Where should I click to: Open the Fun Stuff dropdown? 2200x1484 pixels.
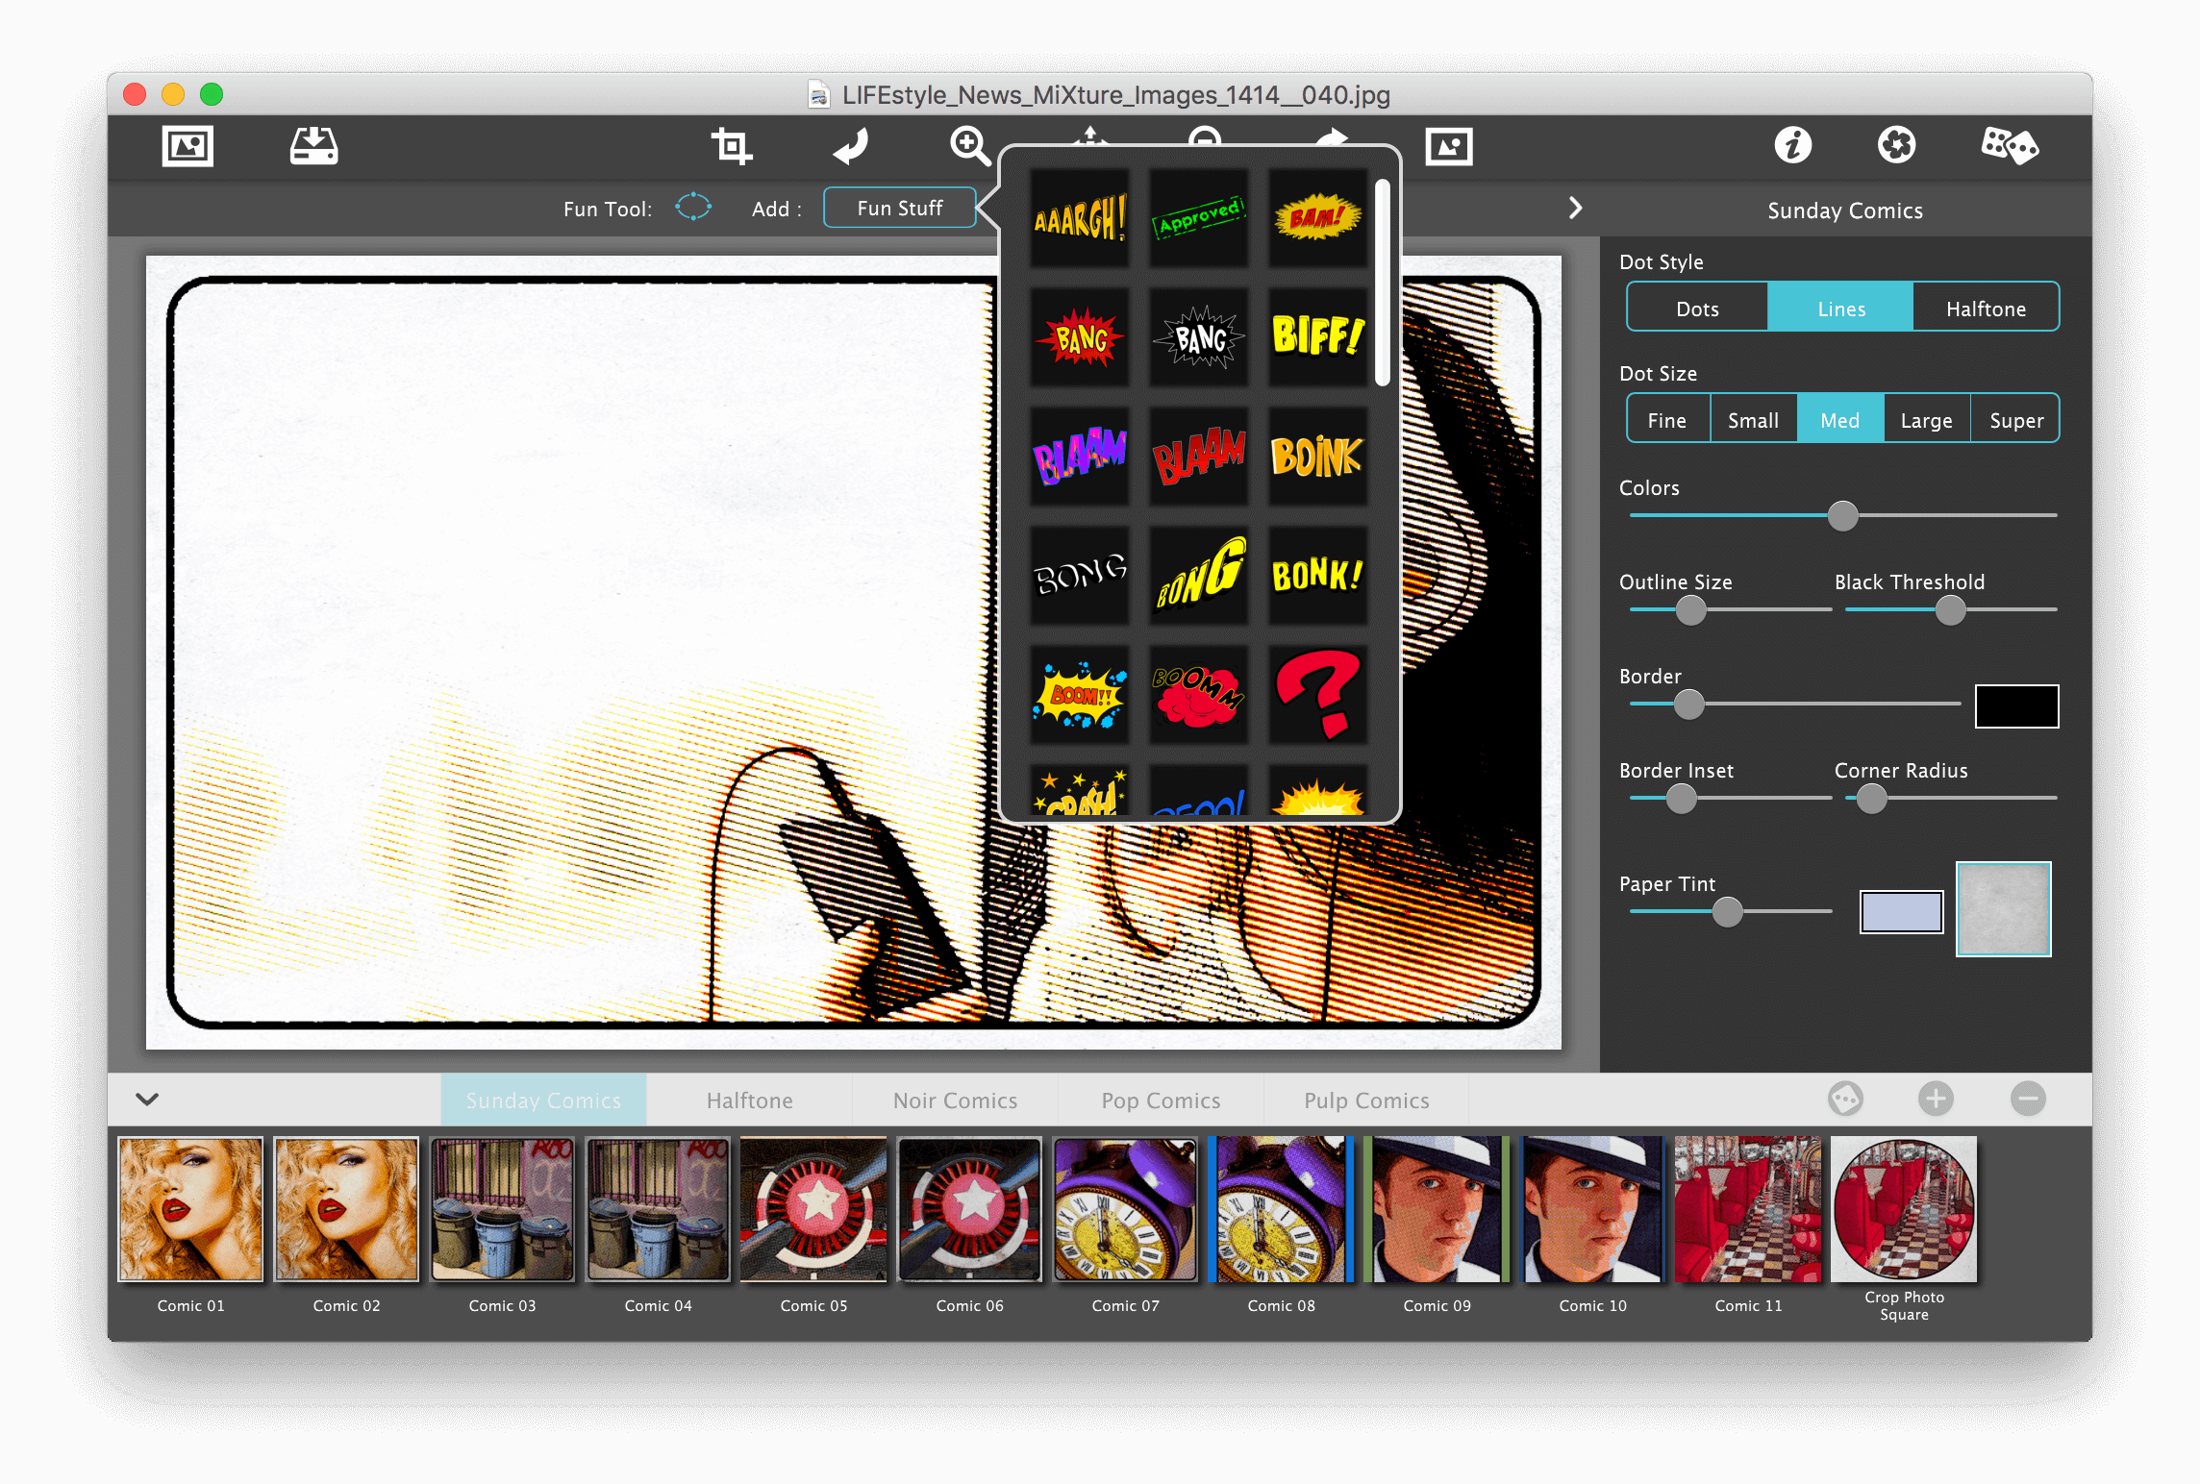coord(900,208)
